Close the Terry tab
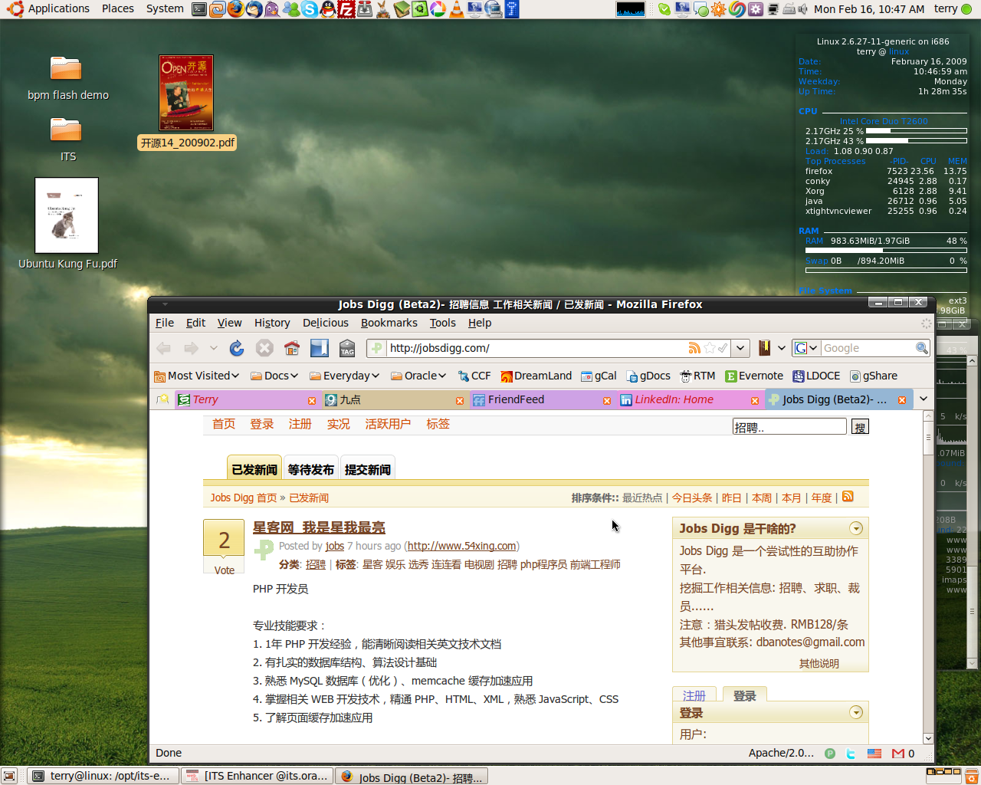This screenshot has height=785, width=981. (x=312, y=400)
